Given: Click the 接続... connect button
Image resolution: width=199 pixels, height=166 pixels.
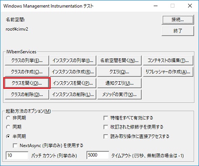Looking at the screenshot, I should click(x=178, y=20).
